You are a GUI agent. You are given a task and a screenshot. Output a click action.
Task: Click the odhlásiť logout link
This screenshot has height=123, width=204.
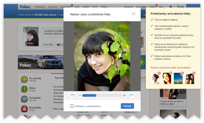point(104,7)
